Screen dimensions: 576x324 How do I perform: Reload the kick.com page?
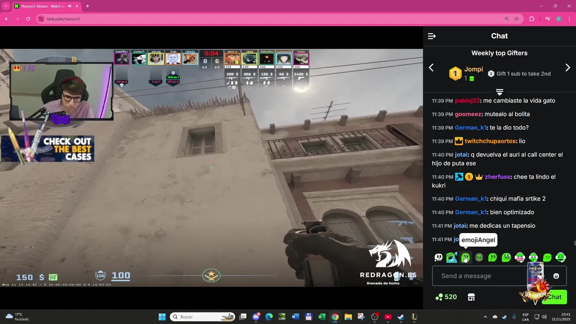(x=28, y=19)
